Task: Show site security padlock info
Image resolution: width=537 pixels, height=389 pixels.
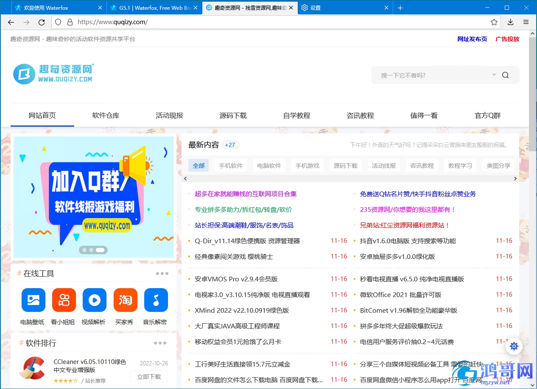Action: 70,22
